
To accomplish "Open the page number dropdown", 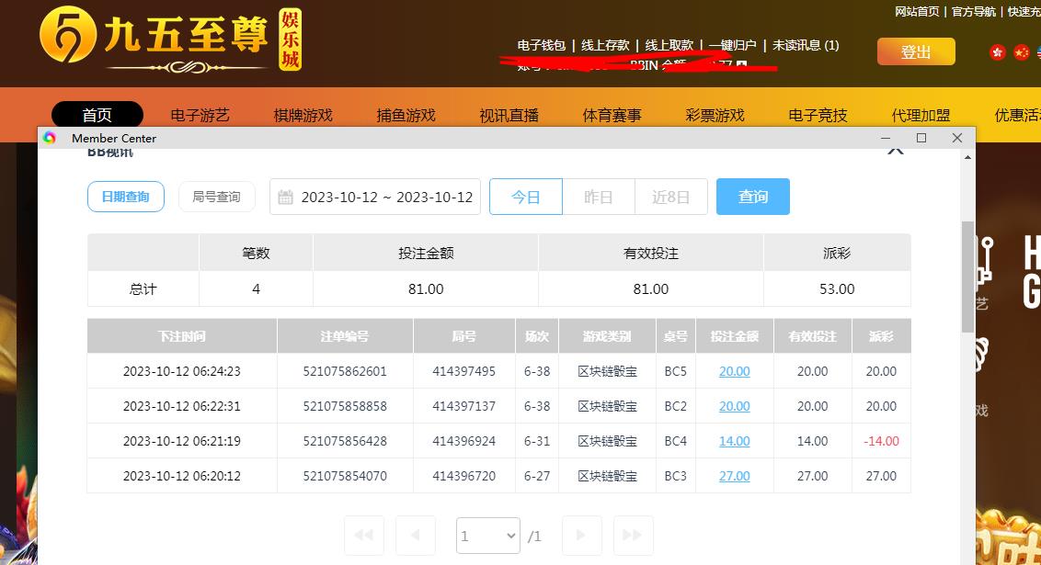I will pos(488,536).
